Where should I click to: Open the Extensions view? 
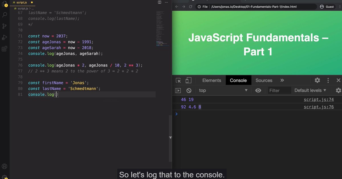[x=5, y=49]
